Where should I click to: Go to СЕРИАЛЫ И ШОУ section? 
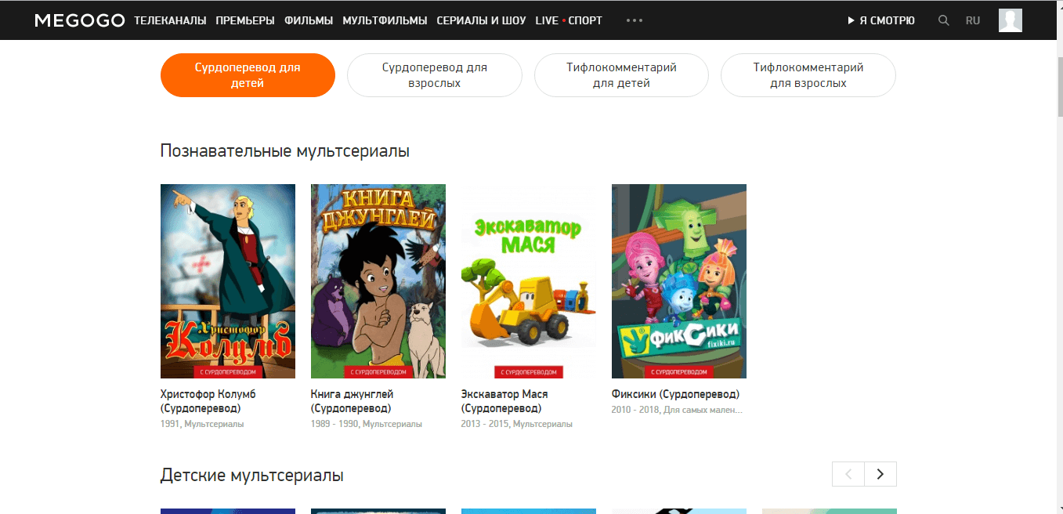pos(481,20)
